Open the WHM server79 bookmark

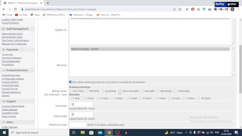54,15
